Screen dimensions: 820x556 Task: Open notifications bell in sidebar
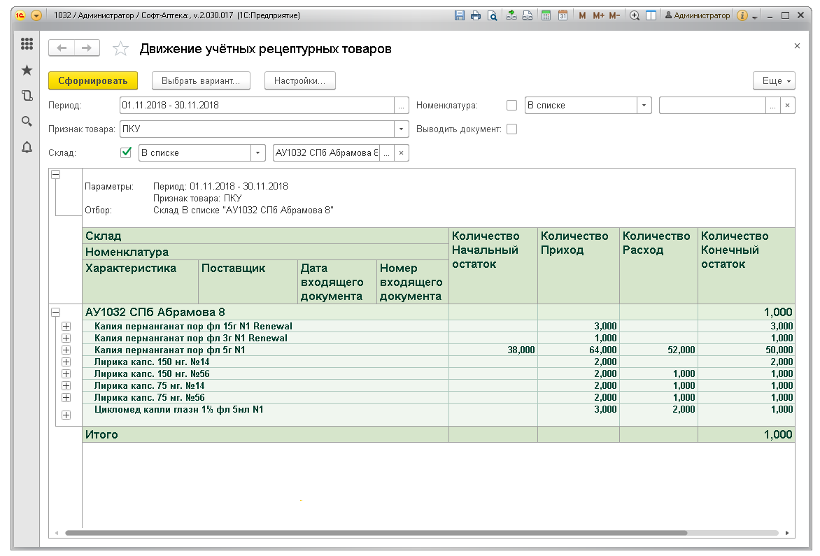(x=27, y=147)
